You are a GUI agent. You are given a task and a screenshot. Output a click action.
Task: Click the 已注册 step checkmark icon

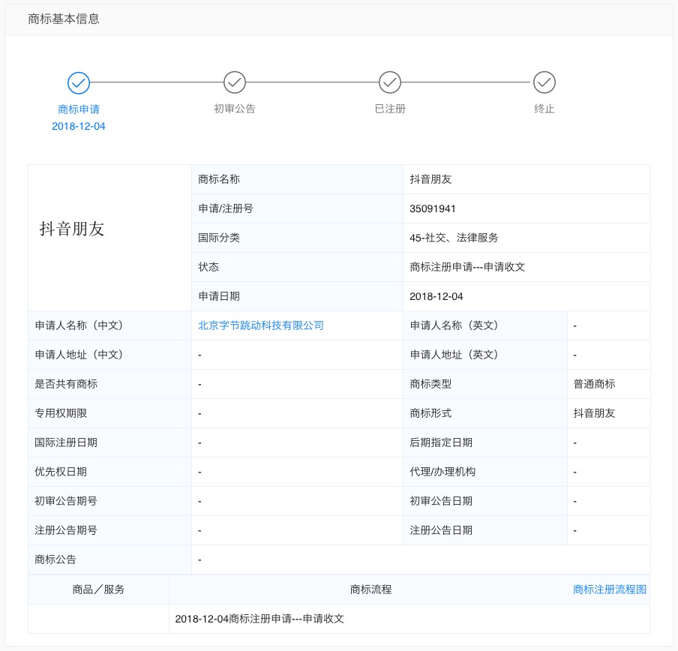point(390,82)
